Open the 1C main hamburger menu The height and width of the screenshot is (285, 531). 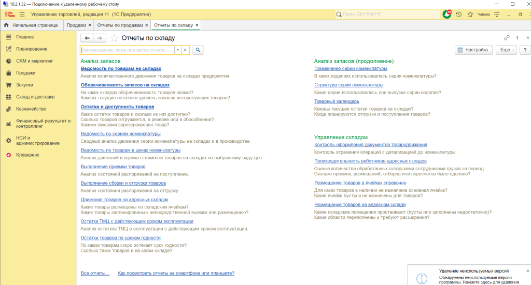22,14
